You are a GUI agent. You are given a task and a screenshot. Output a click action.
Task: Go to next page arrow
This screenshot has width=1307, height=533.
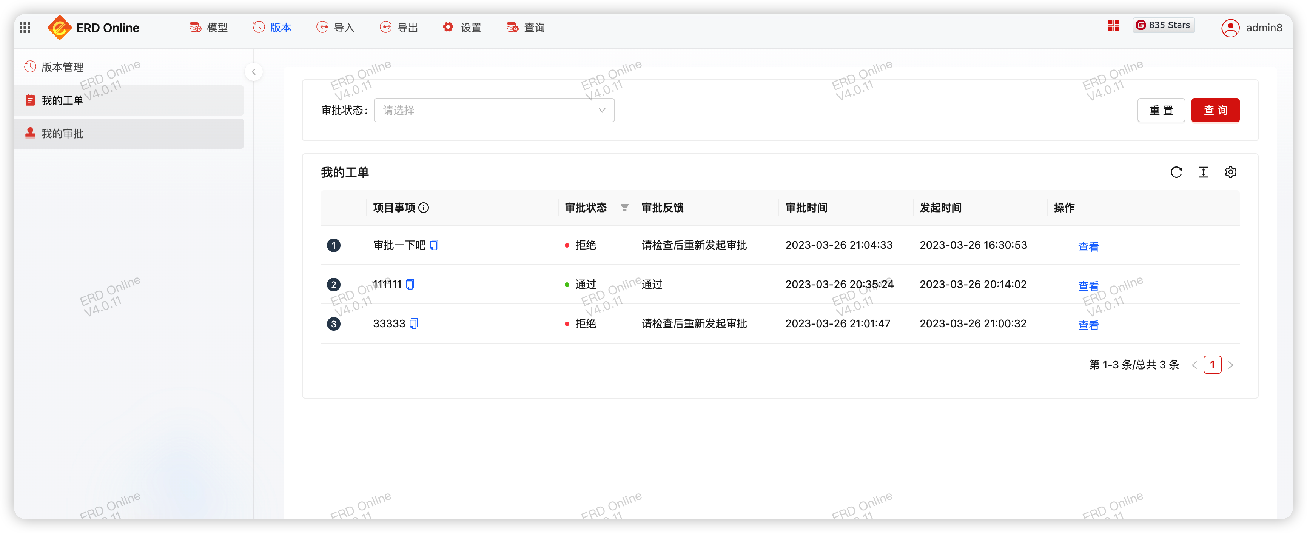(1230, 365)
